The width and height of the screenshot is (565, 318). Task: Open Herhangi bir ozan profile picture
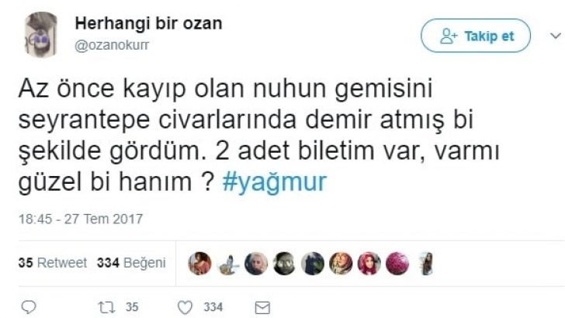tap(40, 35)
